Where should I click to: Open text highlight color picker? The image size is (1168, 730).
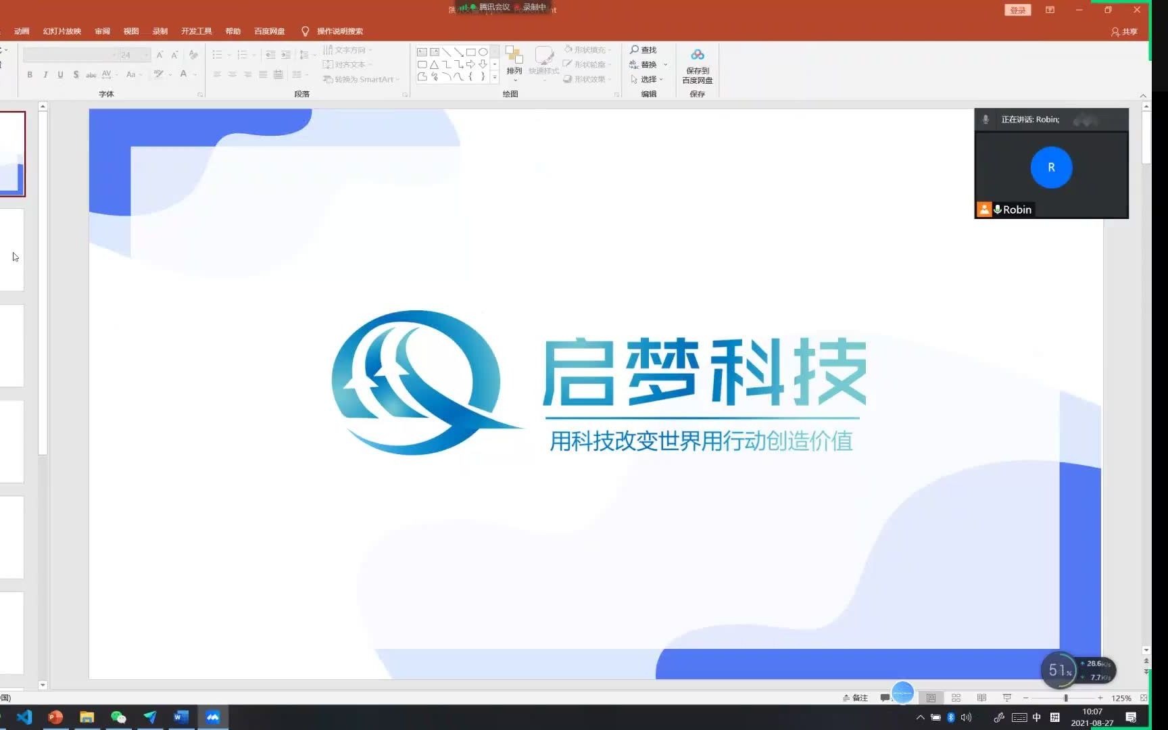click(x=162, y=74)
